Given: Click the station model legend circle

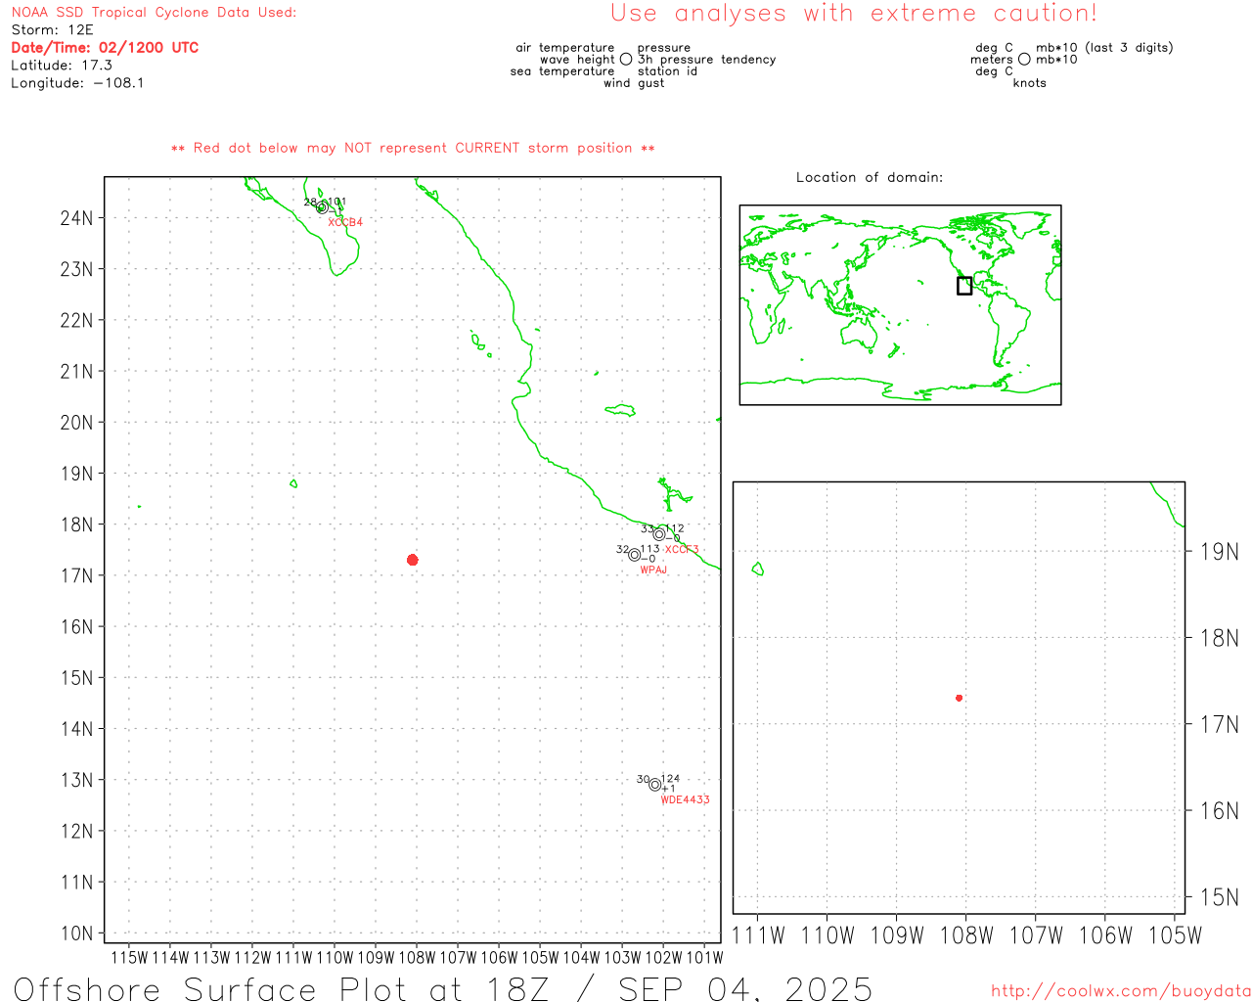Looking at the screenshot, I should [626, 59].
